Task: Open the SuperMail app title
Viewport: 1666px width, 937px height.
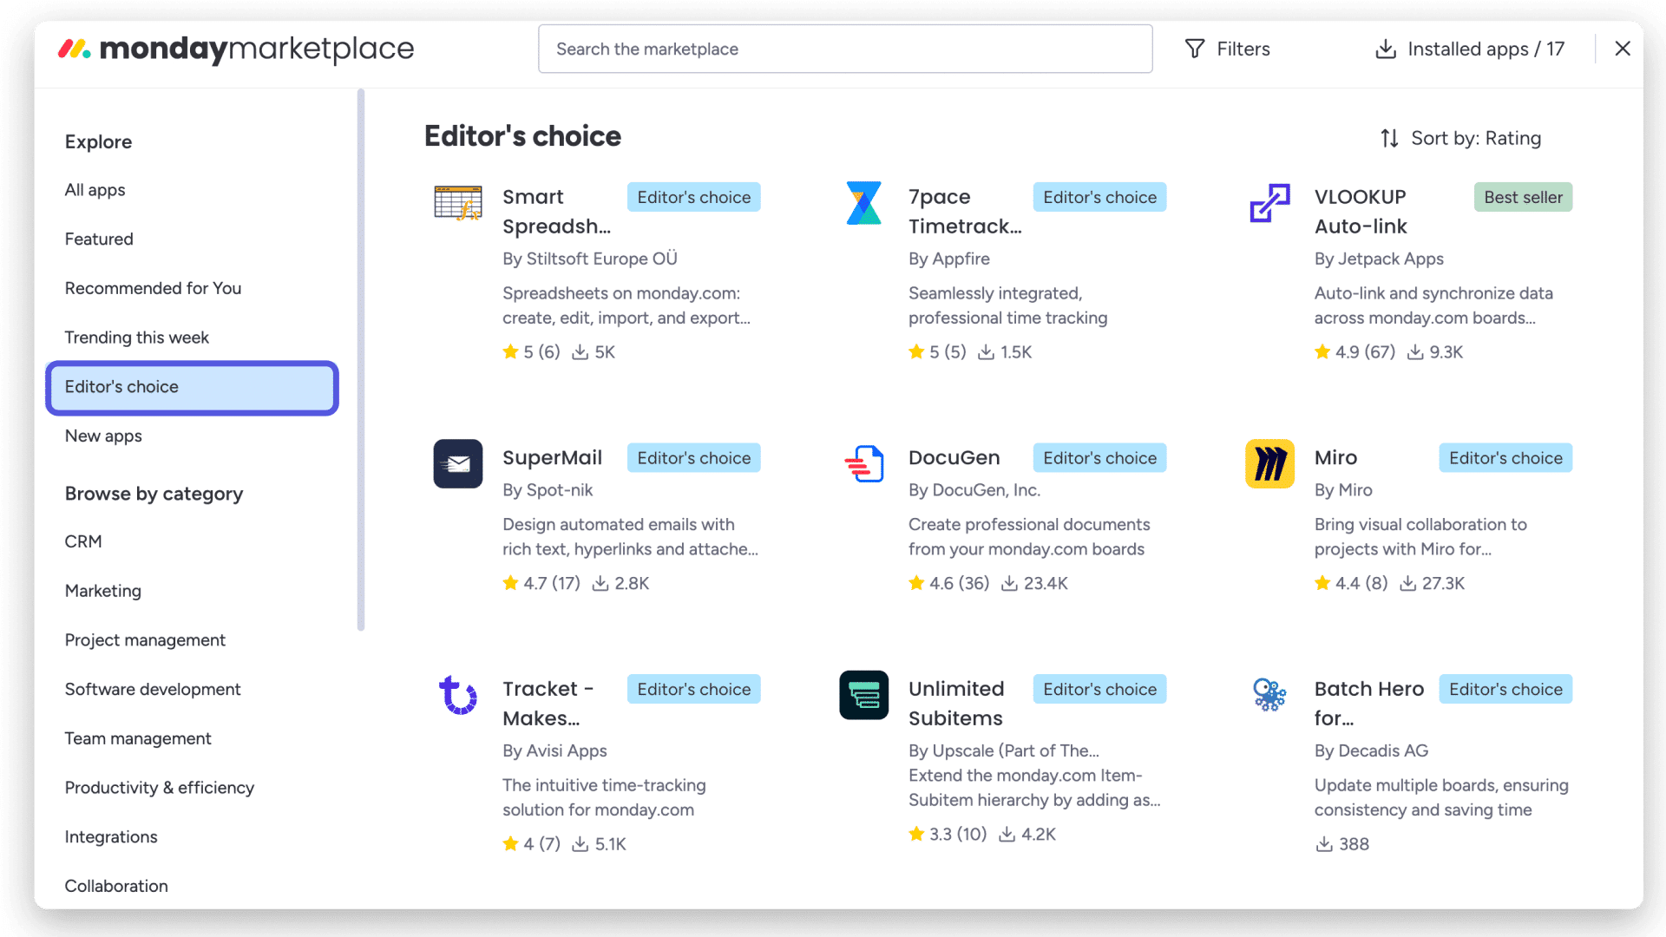Action: coord(552,458)
